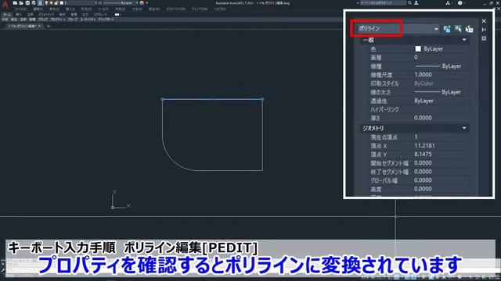Click the magnifier search icon in title bar
501x281 pixels.
point(409,2)
